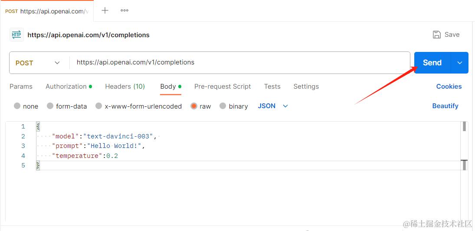Click the floppy disk Save icon
Viewport: 475px width, 231px height.
pyautogui.click(x=436, y=35)
